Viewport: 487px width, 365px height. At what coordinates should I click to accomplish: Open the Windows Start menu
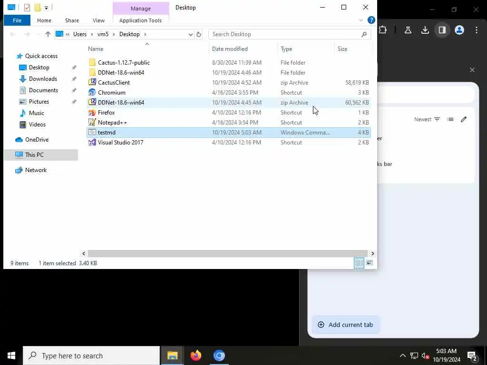pos(11,355)
